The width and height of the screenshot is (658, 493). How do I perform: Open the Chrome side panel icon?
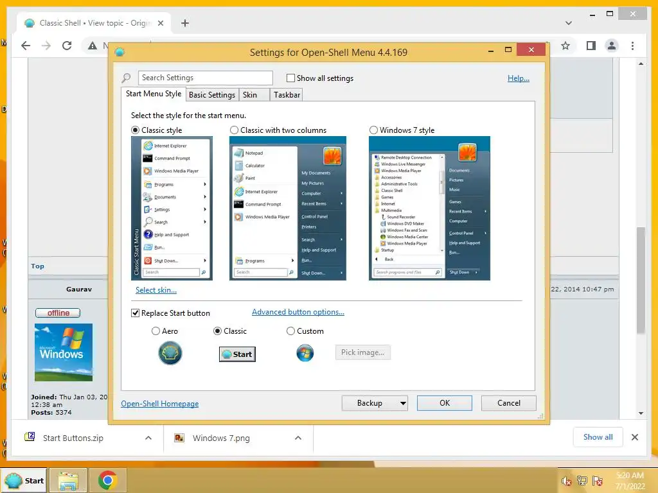[591, 46]
